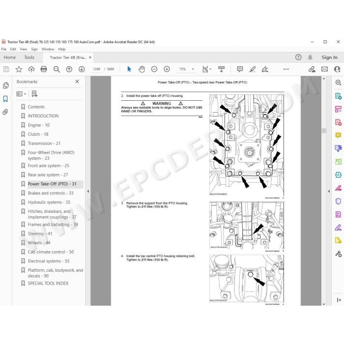Viewport: 344px width, 344px height.
Task: Go to the previous page arrow
Action: click(x=69, y=69)
